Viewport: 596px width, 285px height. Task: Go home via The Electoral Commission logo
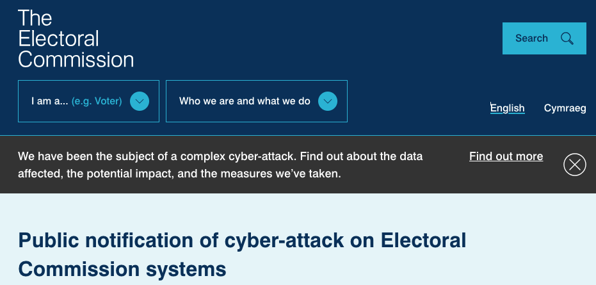coord(76,38)
